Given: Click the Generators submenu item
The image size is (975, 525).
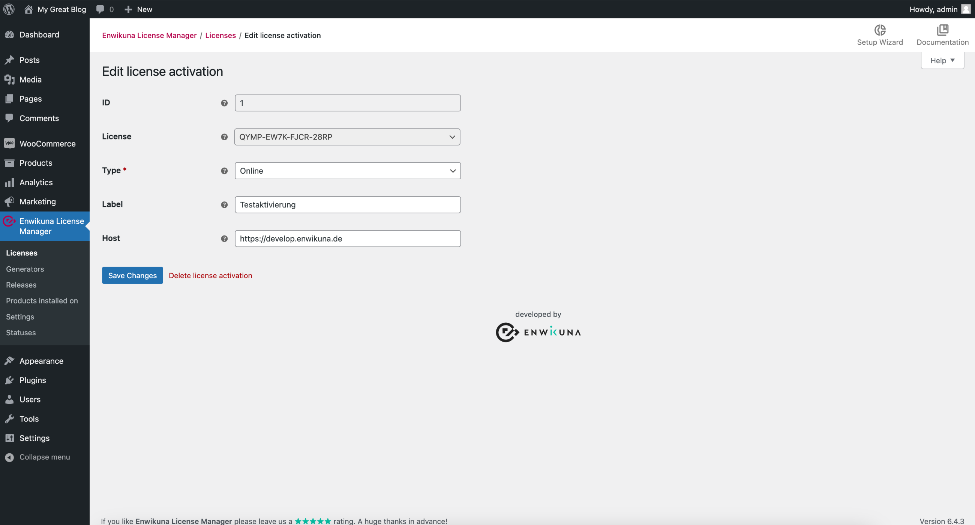Looking at the screenshot, I should 25,269.
